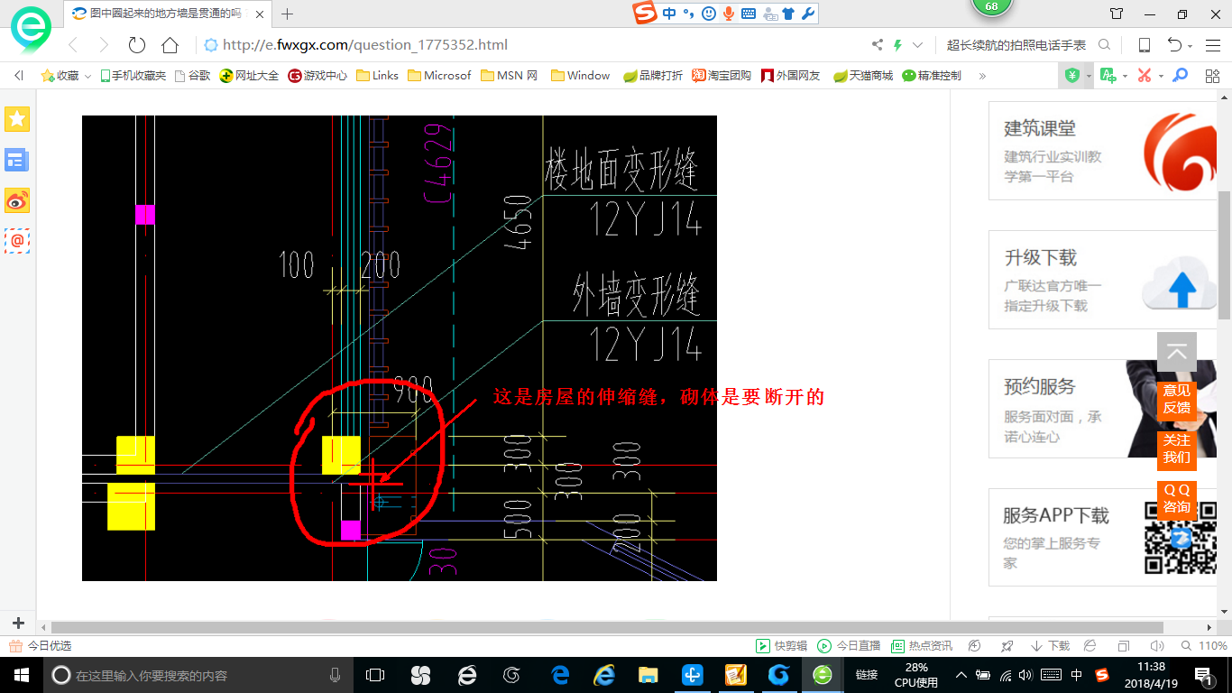
Task: Click the back-to-top arrow button
Action: (x=1177, y=353)
